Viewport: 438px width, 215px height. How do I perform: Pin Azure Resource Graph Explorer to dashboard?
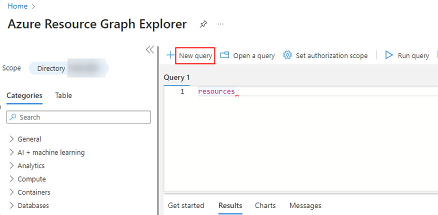pyautogui.click(x=203, y=24)
